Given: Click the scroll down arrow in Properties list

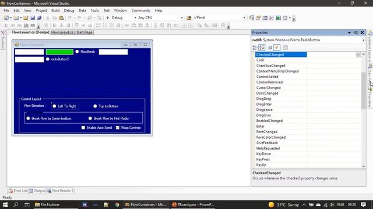Looking at the screenshot, I should pos(363,166).
